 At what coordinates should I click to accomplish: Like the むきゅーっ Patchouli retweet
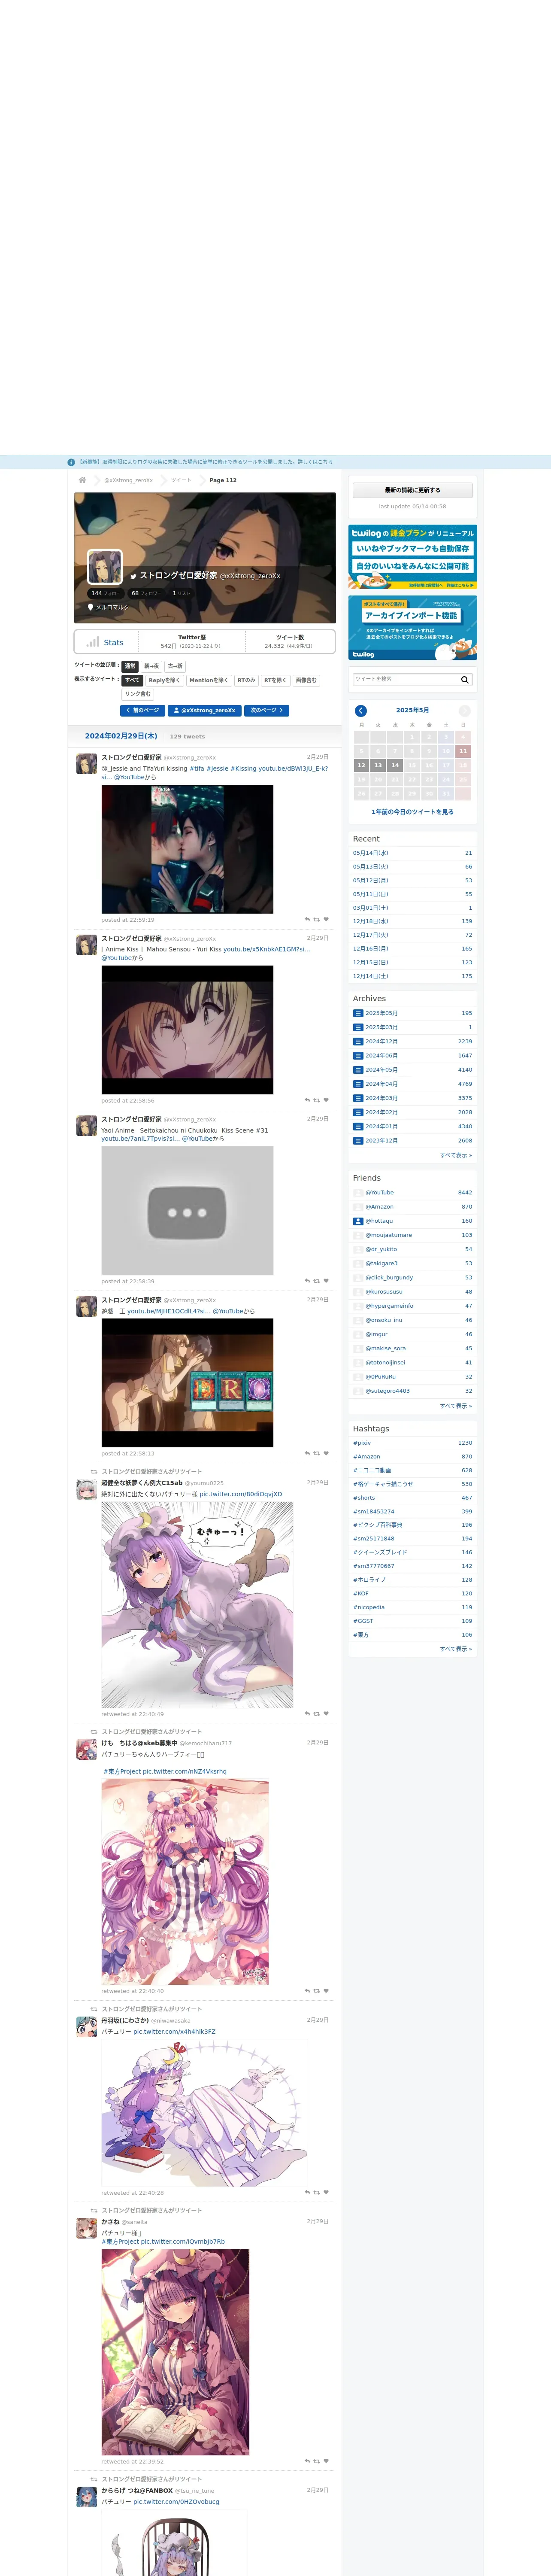pos(326,1713)
